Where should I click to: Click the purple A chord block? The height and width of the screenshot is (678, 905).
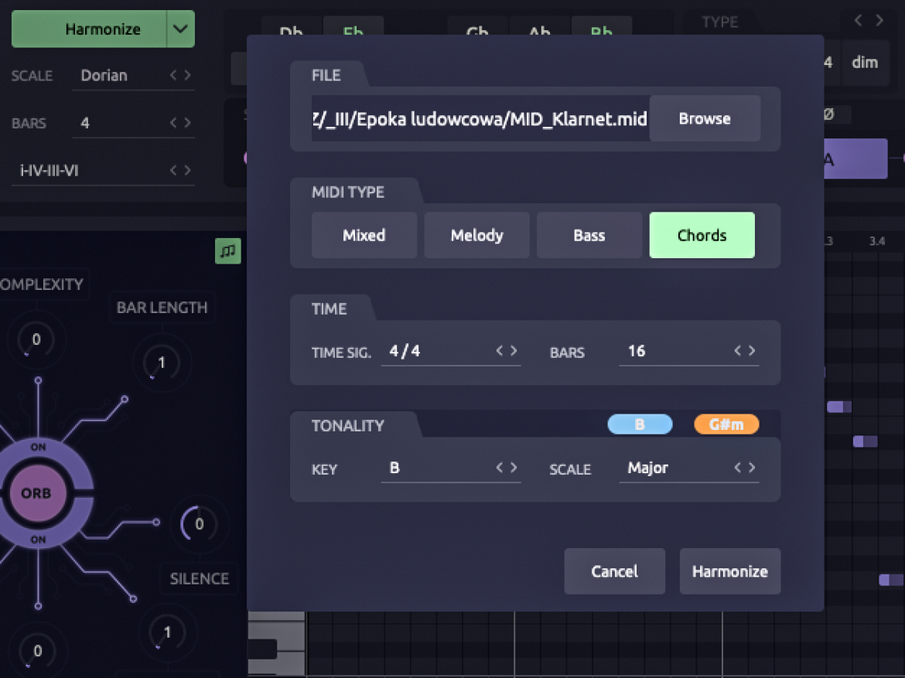(855, 158)
